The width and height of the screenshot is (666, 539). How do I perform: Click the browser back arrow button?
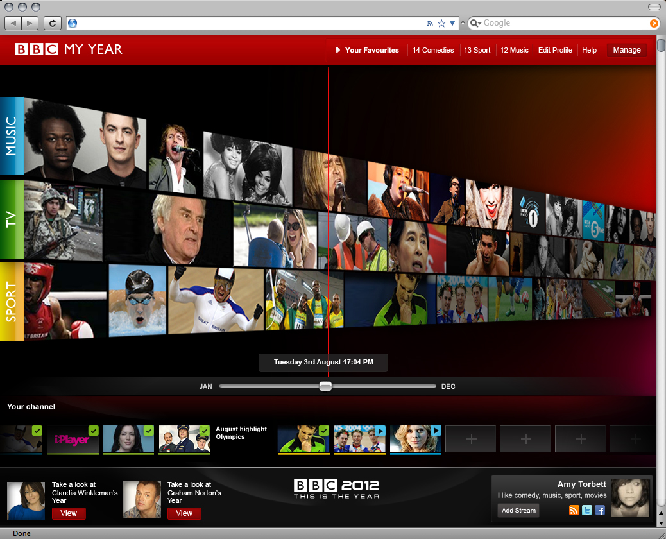(13, 23)
